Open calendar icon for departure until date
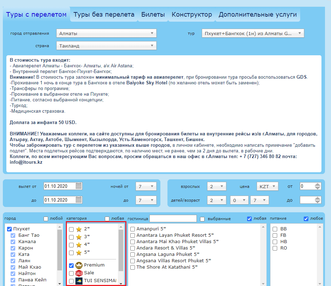The width and height of the screenshot is (331, 286). click(79, 200)
